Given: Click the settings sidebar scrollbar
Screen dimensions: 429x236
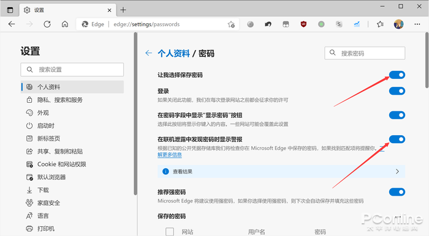Looking at the screenshot, I should click(135, 114).
